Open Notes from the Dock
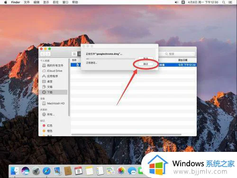This screenshot has height=178, width=237. (x=90, y=171)
